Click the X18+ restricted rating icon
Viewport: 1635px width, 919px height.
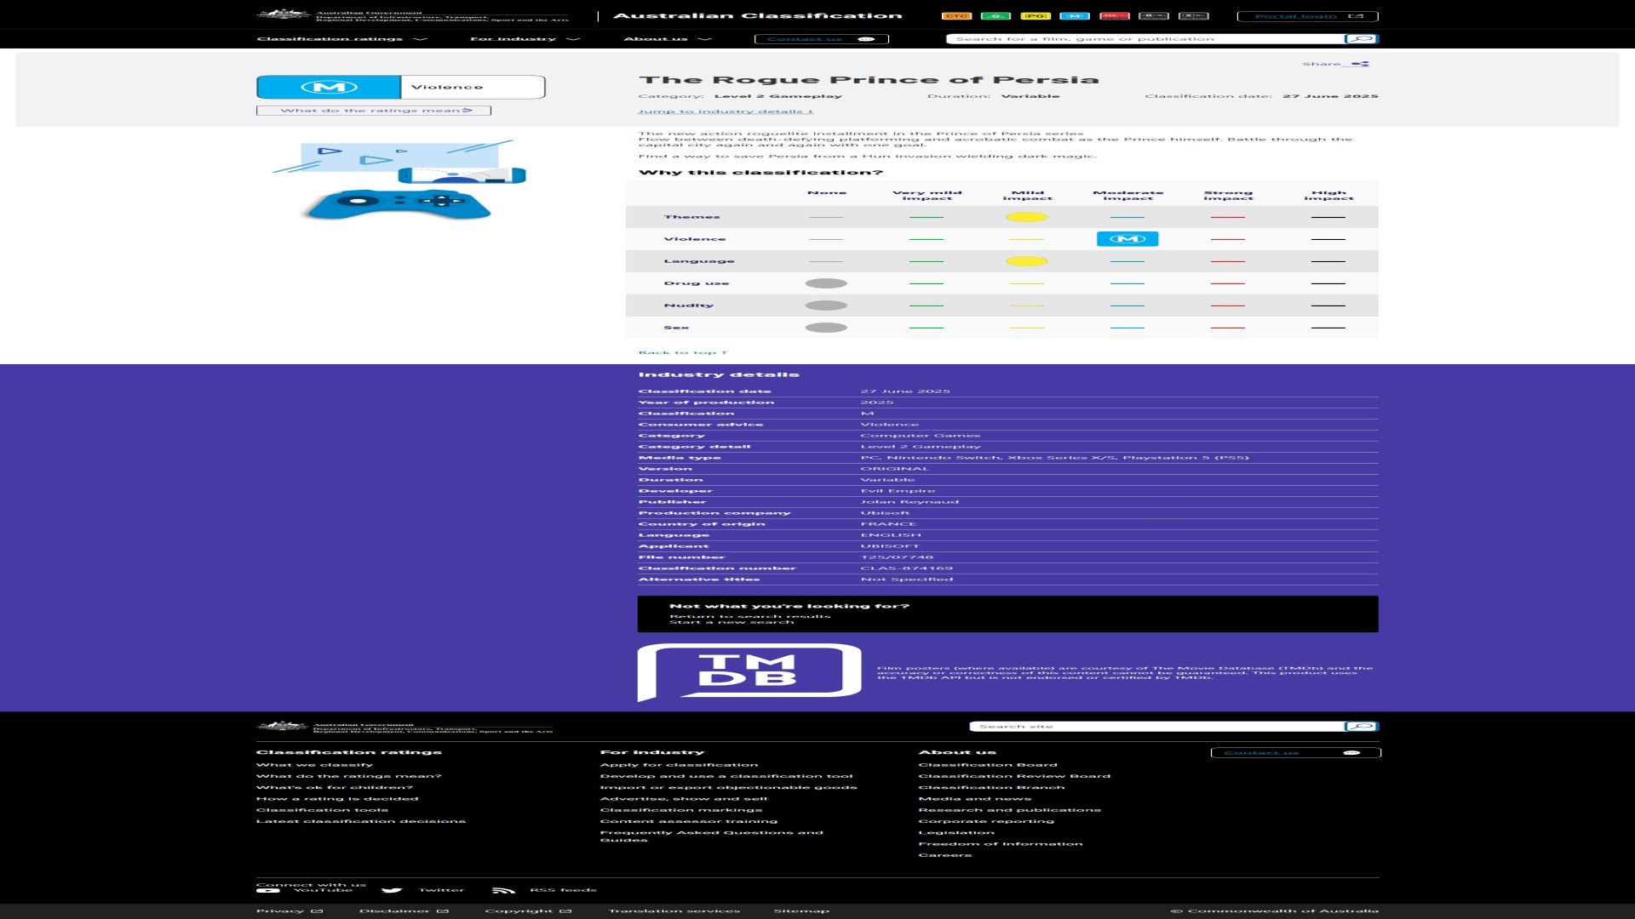(1193, 16)
